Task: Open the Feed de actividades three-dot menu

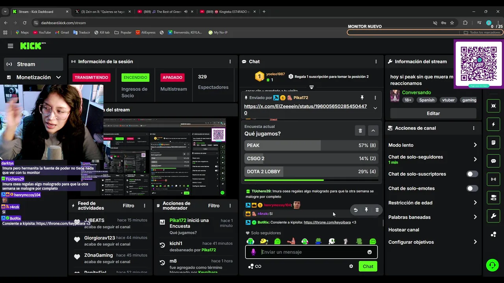Action: pyautogui.click(x=145, y=206)
